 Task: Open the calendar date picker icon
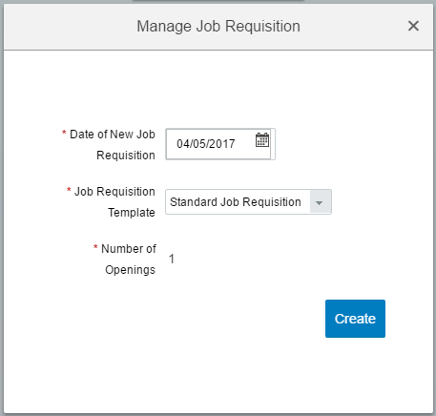pos(262,140)
